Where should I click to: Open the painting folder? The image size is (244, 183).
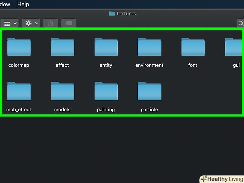click(x=106, y=91)
